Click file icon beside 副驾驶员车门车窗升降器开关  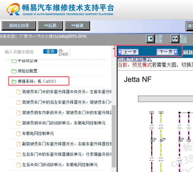(19, 144)
